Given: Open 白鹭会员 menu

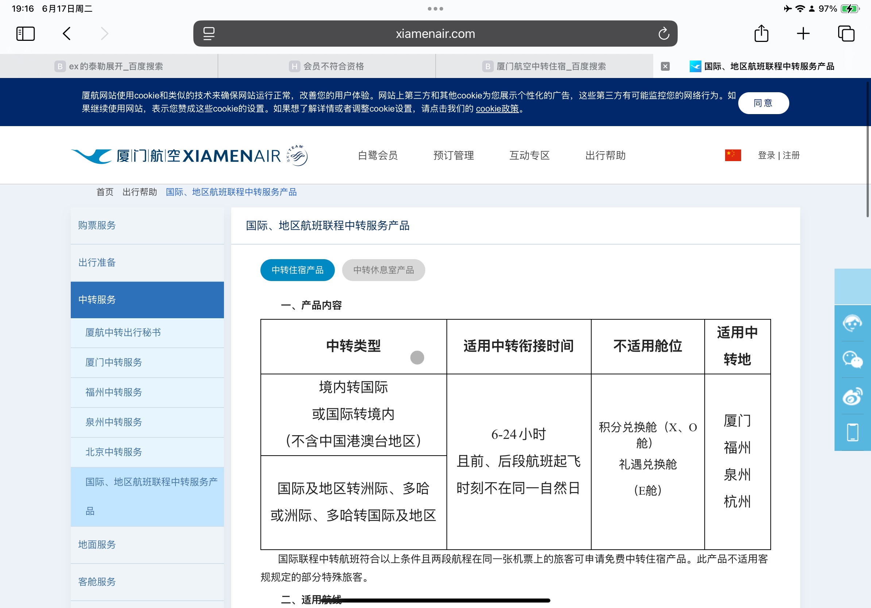Looking at the screenshot, I should [x=378, y=155].
